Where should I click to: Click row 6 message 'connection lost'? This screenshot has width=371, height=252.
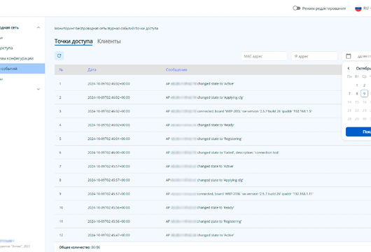point(223,153)
